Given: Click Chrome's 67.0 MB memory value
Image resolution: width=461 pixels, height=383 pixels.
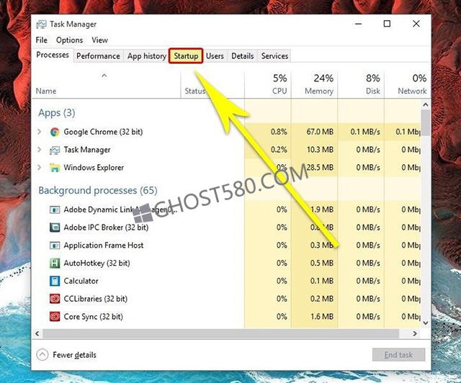Looking at the screenshot, I should [320, 132].
